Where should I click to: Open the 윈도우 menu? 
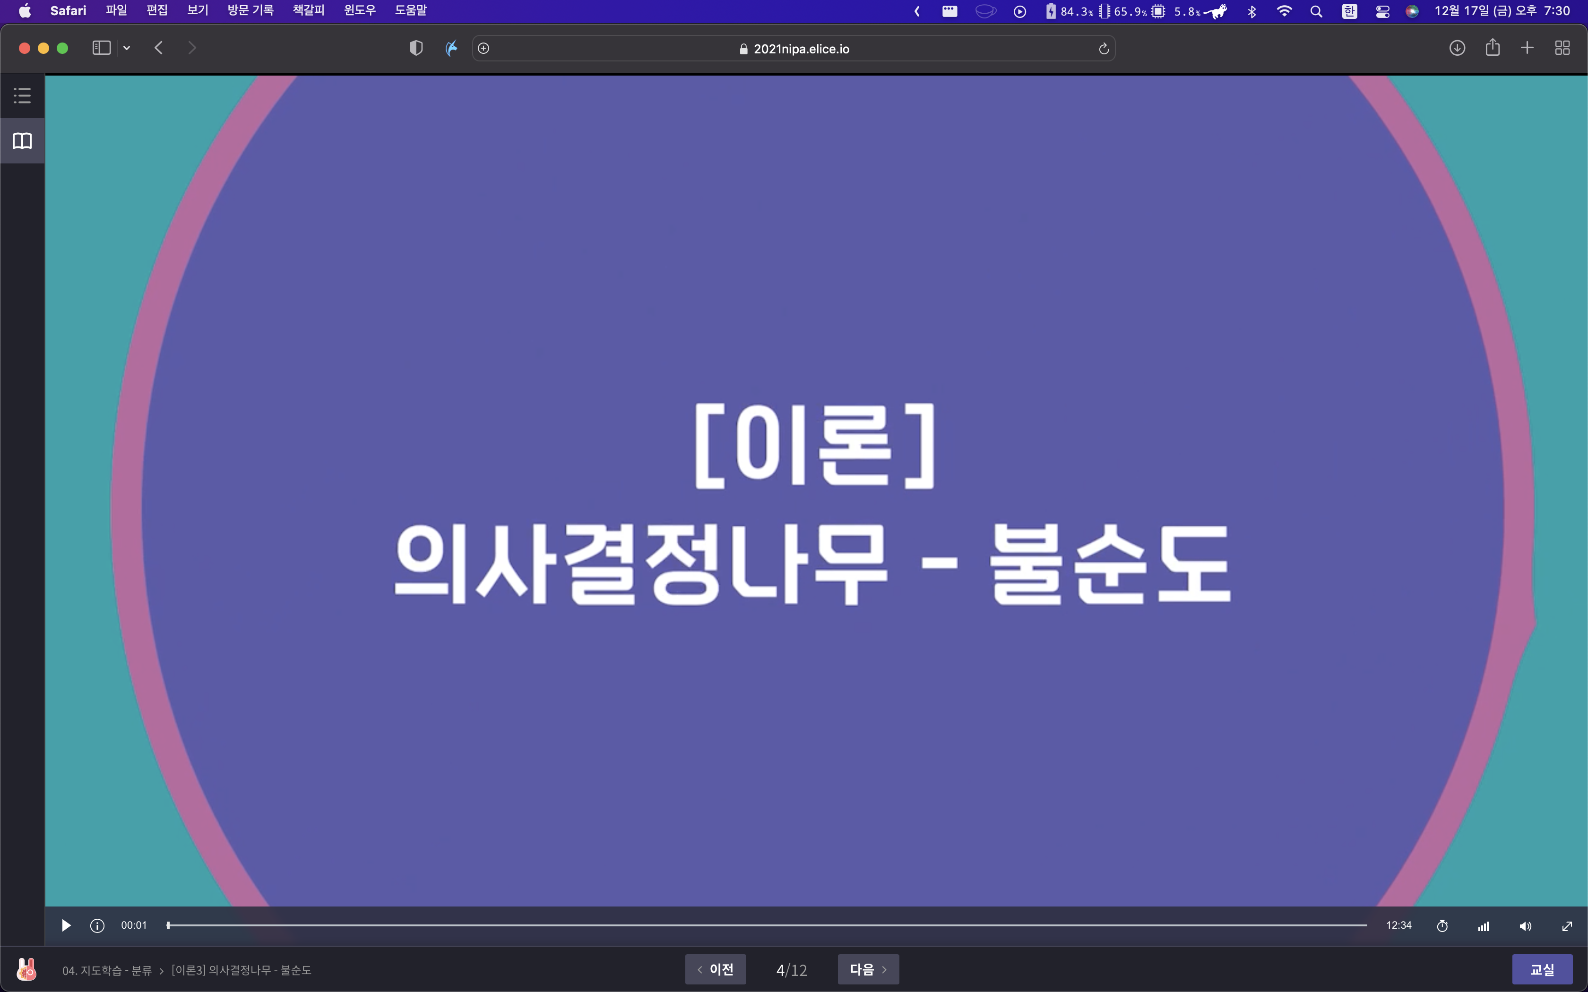click(x=360, y=11)
